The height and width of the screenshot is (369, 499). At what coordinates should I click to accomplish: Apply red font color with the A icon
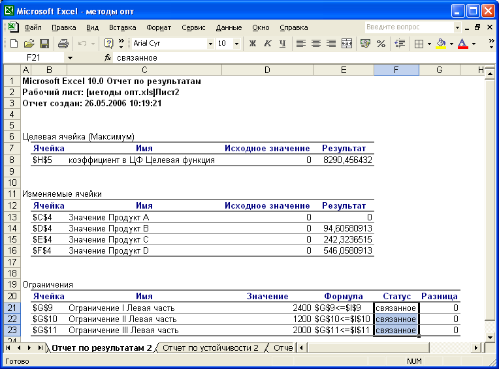point(462,44)
